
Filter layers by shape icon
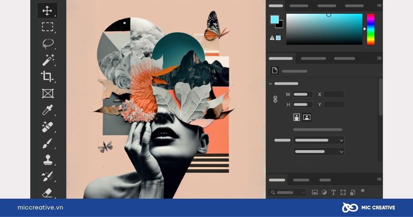point(343,193)
